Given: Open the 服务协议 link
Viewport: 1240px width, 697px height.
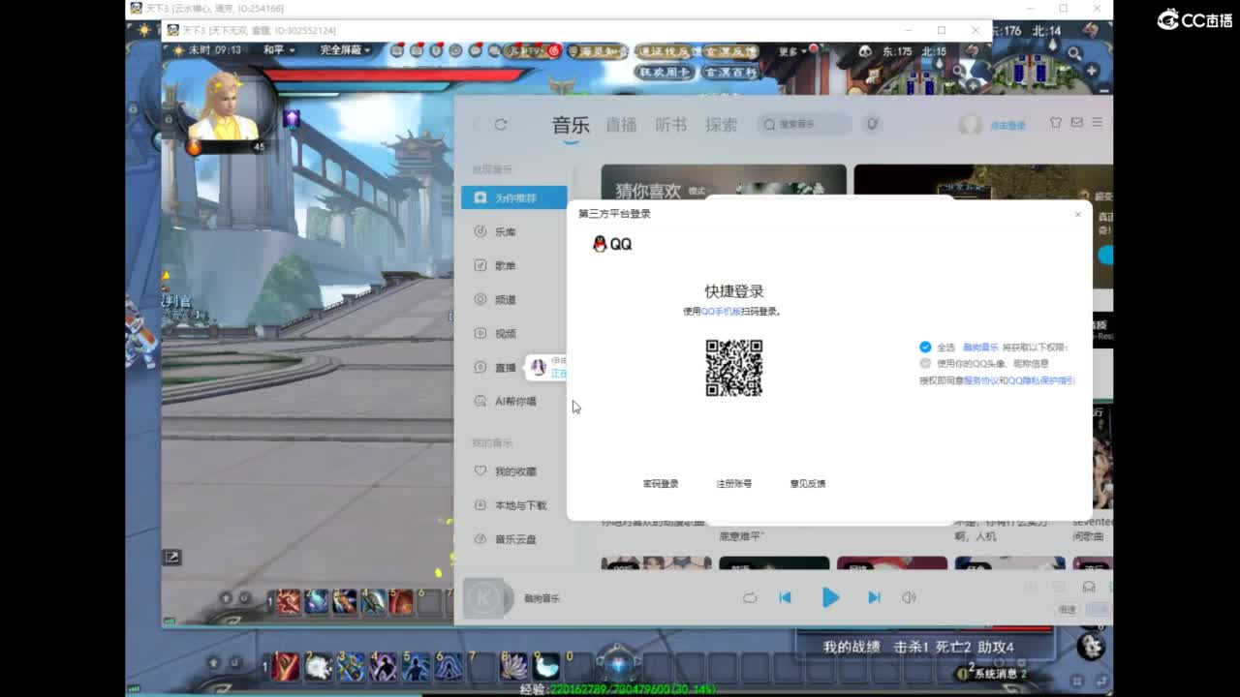Looking at the screenshot, I should (x=980, y=380).
